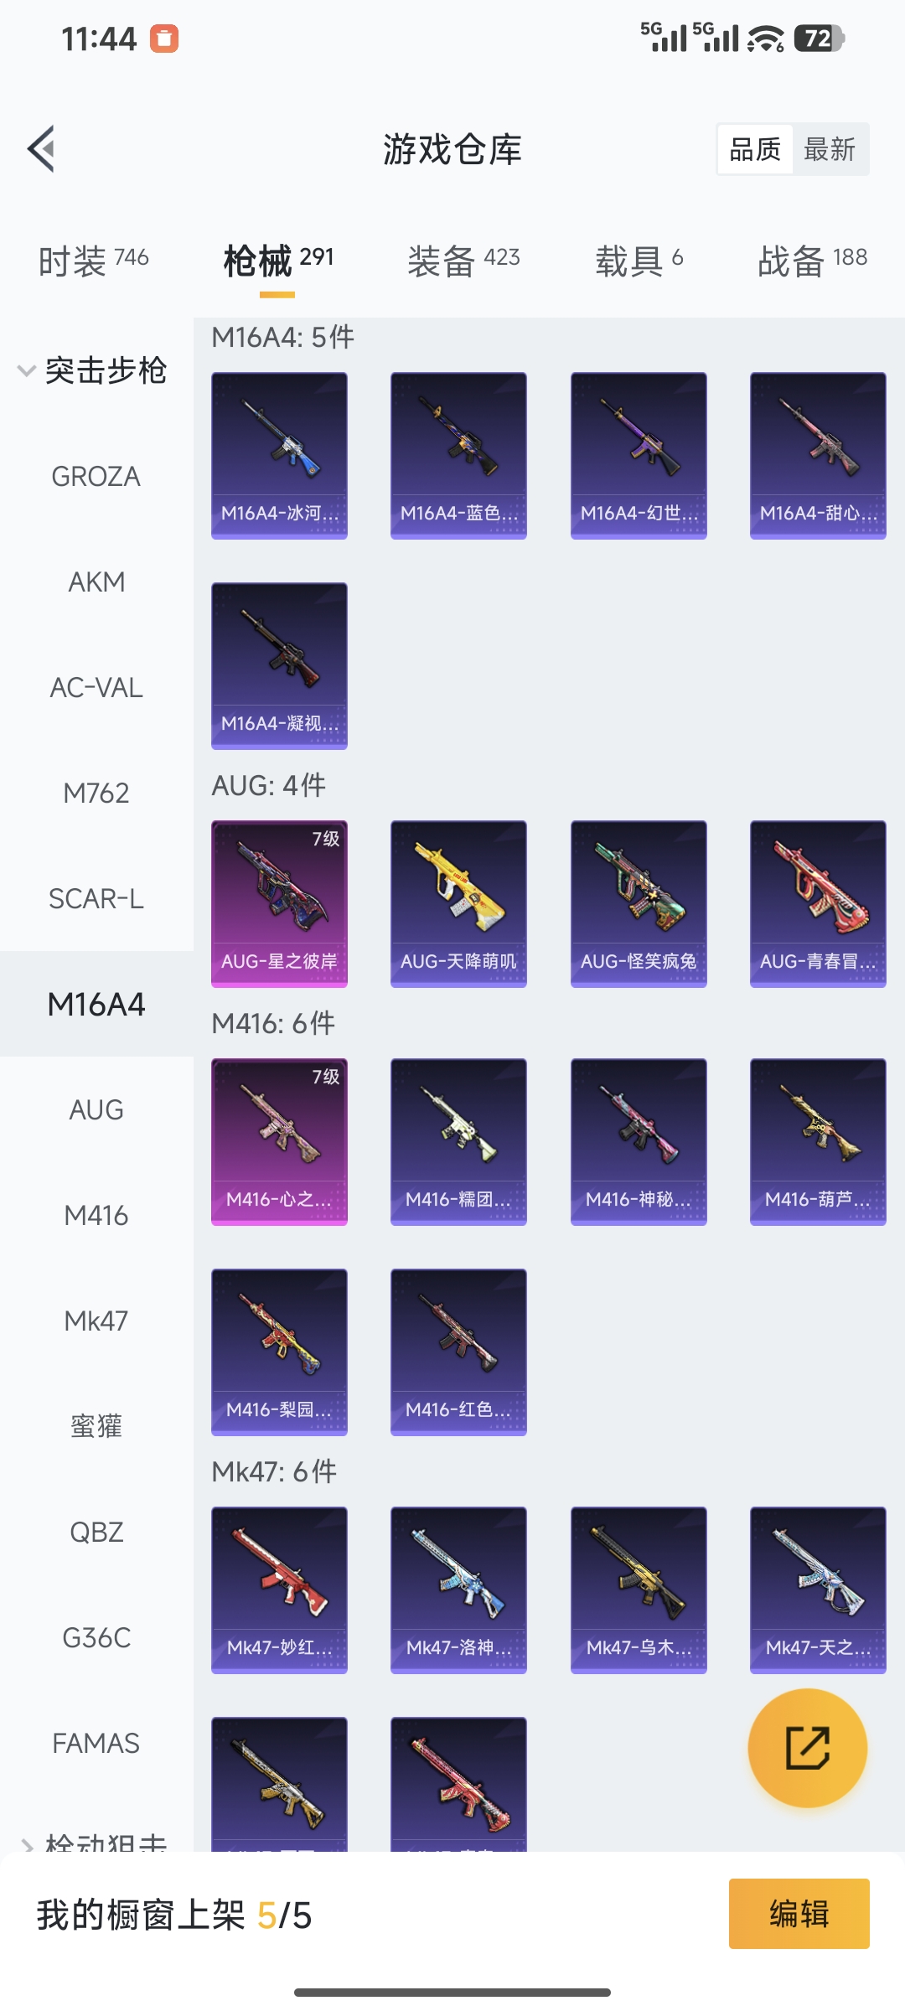Image resolution: width=905 pixels, height=2011 pixels.
Task: Select the red Mk47-妙红 skin icon
Action: 279,1590
